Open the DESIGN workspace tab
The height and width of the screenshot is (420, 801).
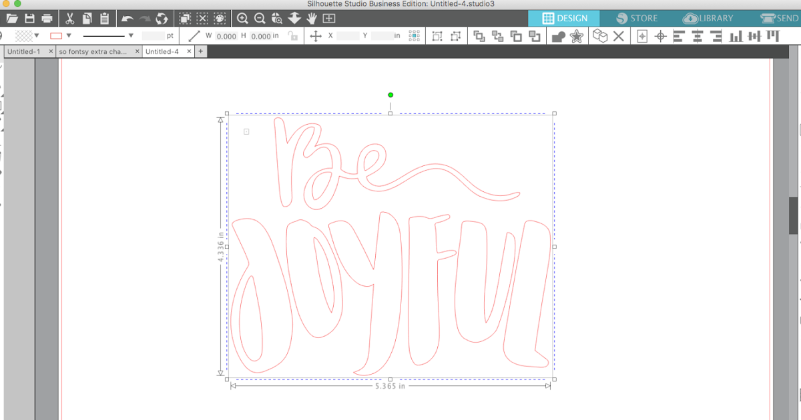[x=564, y=19]
